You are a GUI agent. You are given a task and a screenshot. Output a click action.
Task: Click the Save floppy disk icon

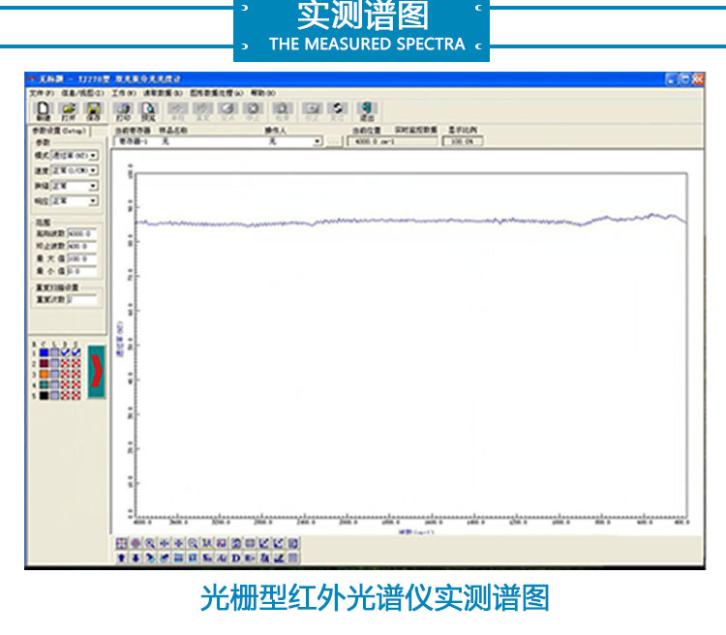coord(93,110)
